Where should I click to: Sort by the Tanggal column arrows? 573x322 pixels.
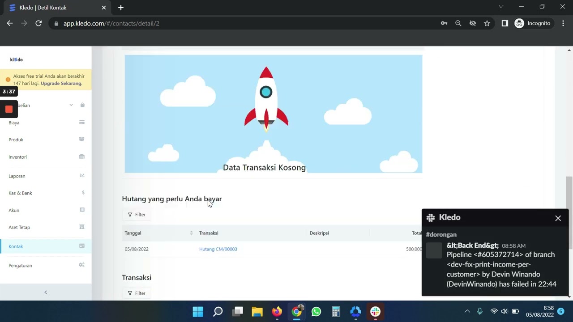coord(191,233)
